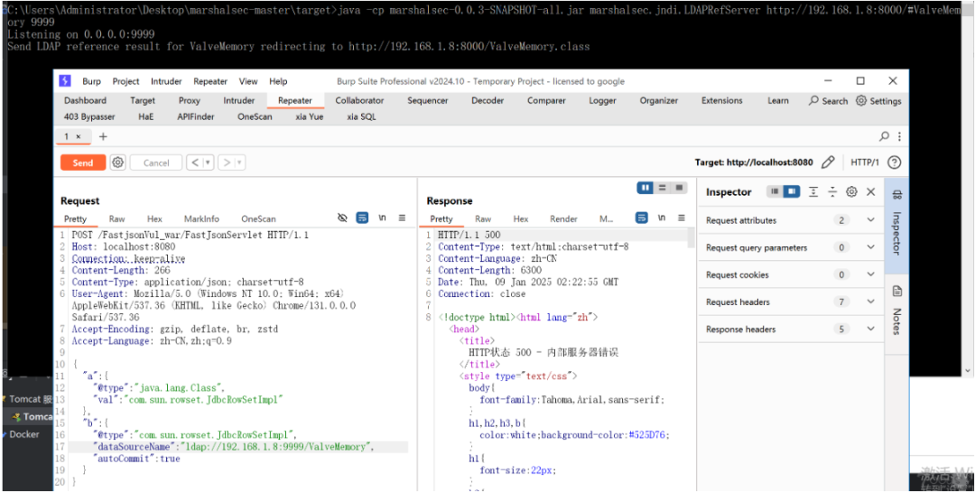The height and width of the screenshot is (492, 975).
Task: Open the send options gear icon
Action: [x=118, y=163]
